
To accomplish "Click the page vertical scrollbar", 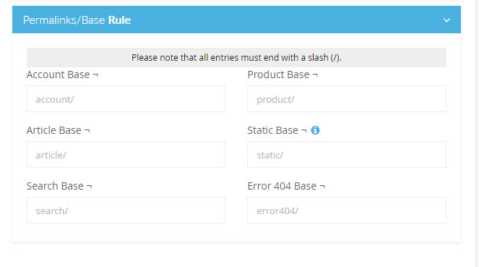I will (478, 133).
